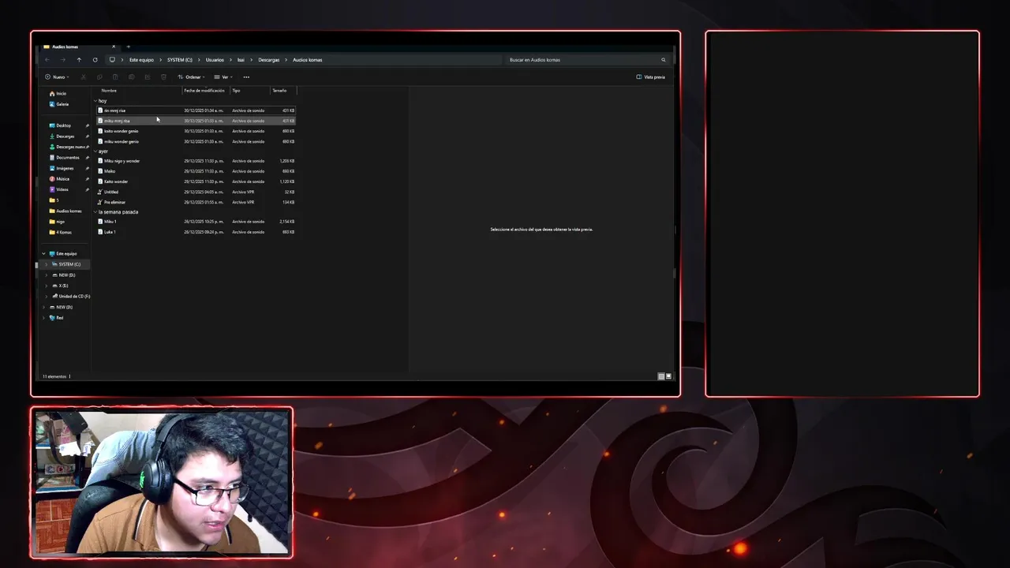Click the webcam feed of the streamer
The height and width of the screenshot is (568, 1010).
[x=162, y=483]
